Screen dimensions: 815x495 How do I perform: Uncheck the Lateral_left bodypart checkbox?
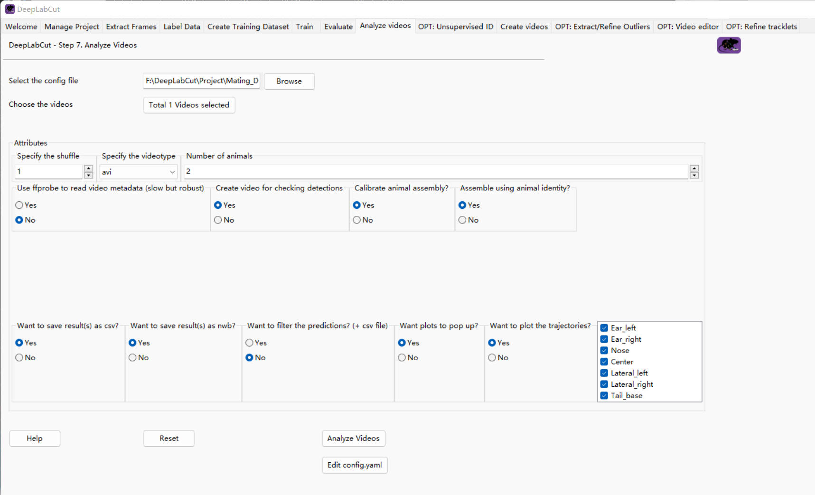point(604,373)
